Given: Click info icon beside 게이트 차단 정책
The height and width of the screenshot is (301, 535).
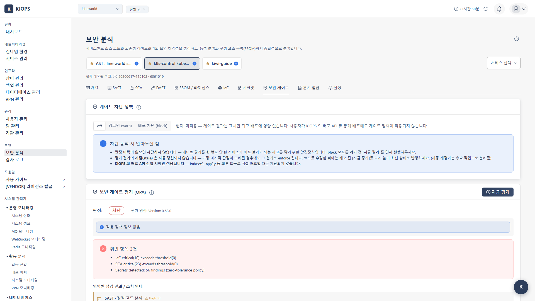Looking at the screenshot, I should tap(139, 107).
